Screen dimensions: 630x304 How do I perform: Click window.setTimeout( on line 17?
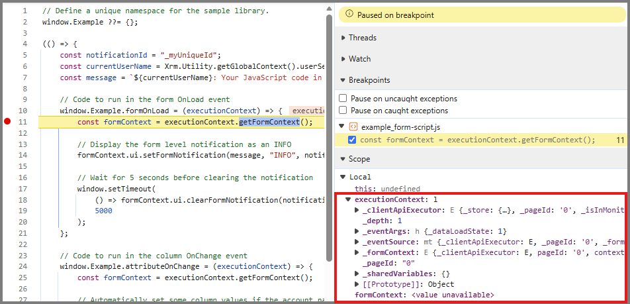(x=116, y=189)
